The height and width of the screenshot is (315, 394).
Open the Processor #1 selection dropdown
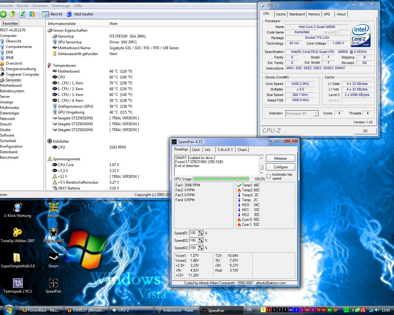[x=302, y=114]
